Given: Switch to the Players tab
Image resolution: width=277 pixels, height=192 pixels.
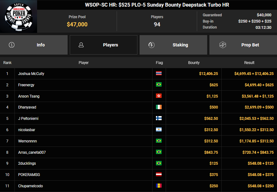Looking at the screenshot, I should [103, 45].
